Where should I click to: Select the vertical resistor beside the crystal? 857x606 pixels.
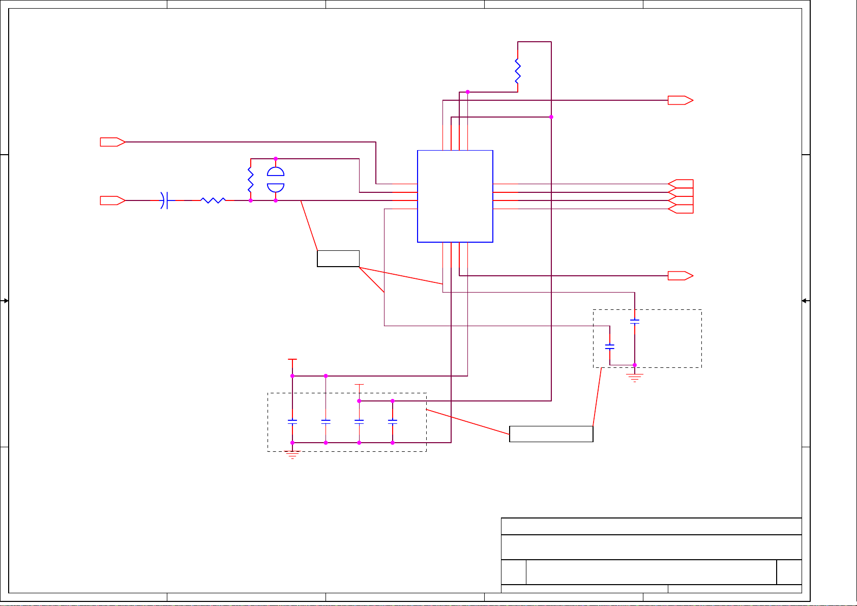pyautogui.click(x=250, y=180)
